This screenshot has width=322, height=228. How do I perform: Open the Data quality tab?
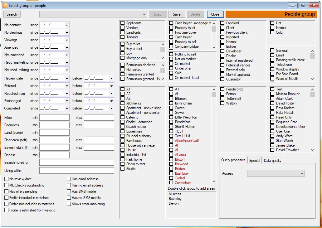272,161
